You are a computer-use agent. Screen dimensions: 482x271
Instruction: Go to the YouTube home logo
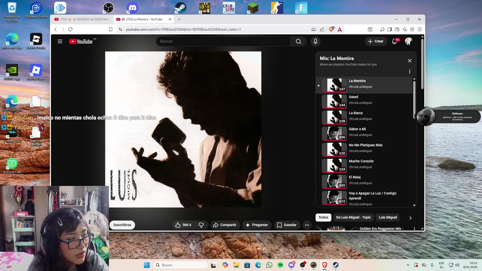(x=81, y=41)
